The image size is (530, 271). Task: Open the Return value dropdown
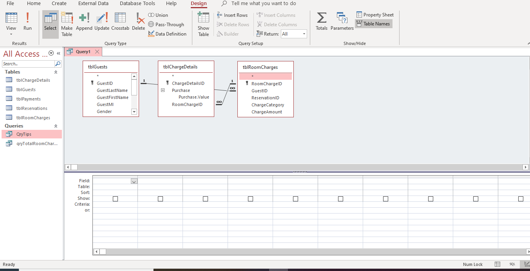pos(304,34)
